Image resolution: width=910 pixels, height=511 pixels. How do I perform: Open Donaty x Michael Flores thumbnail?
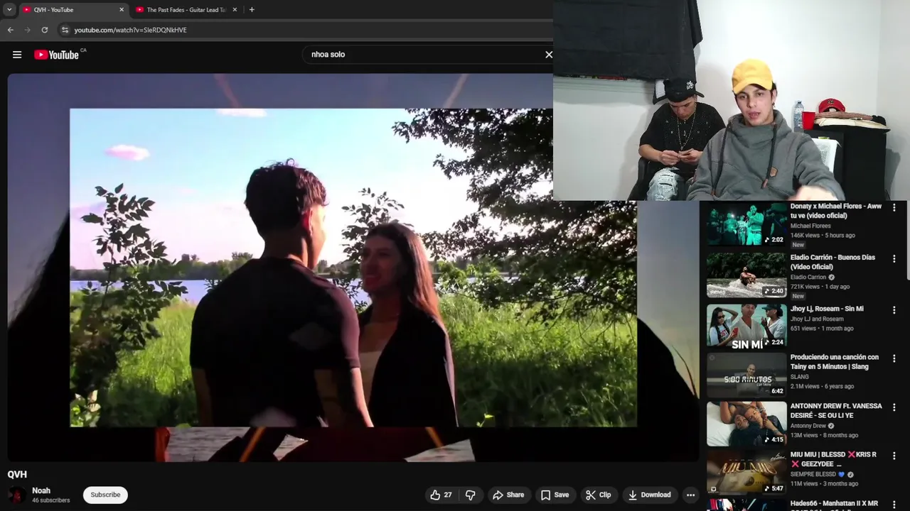click(x=746, y=224)
